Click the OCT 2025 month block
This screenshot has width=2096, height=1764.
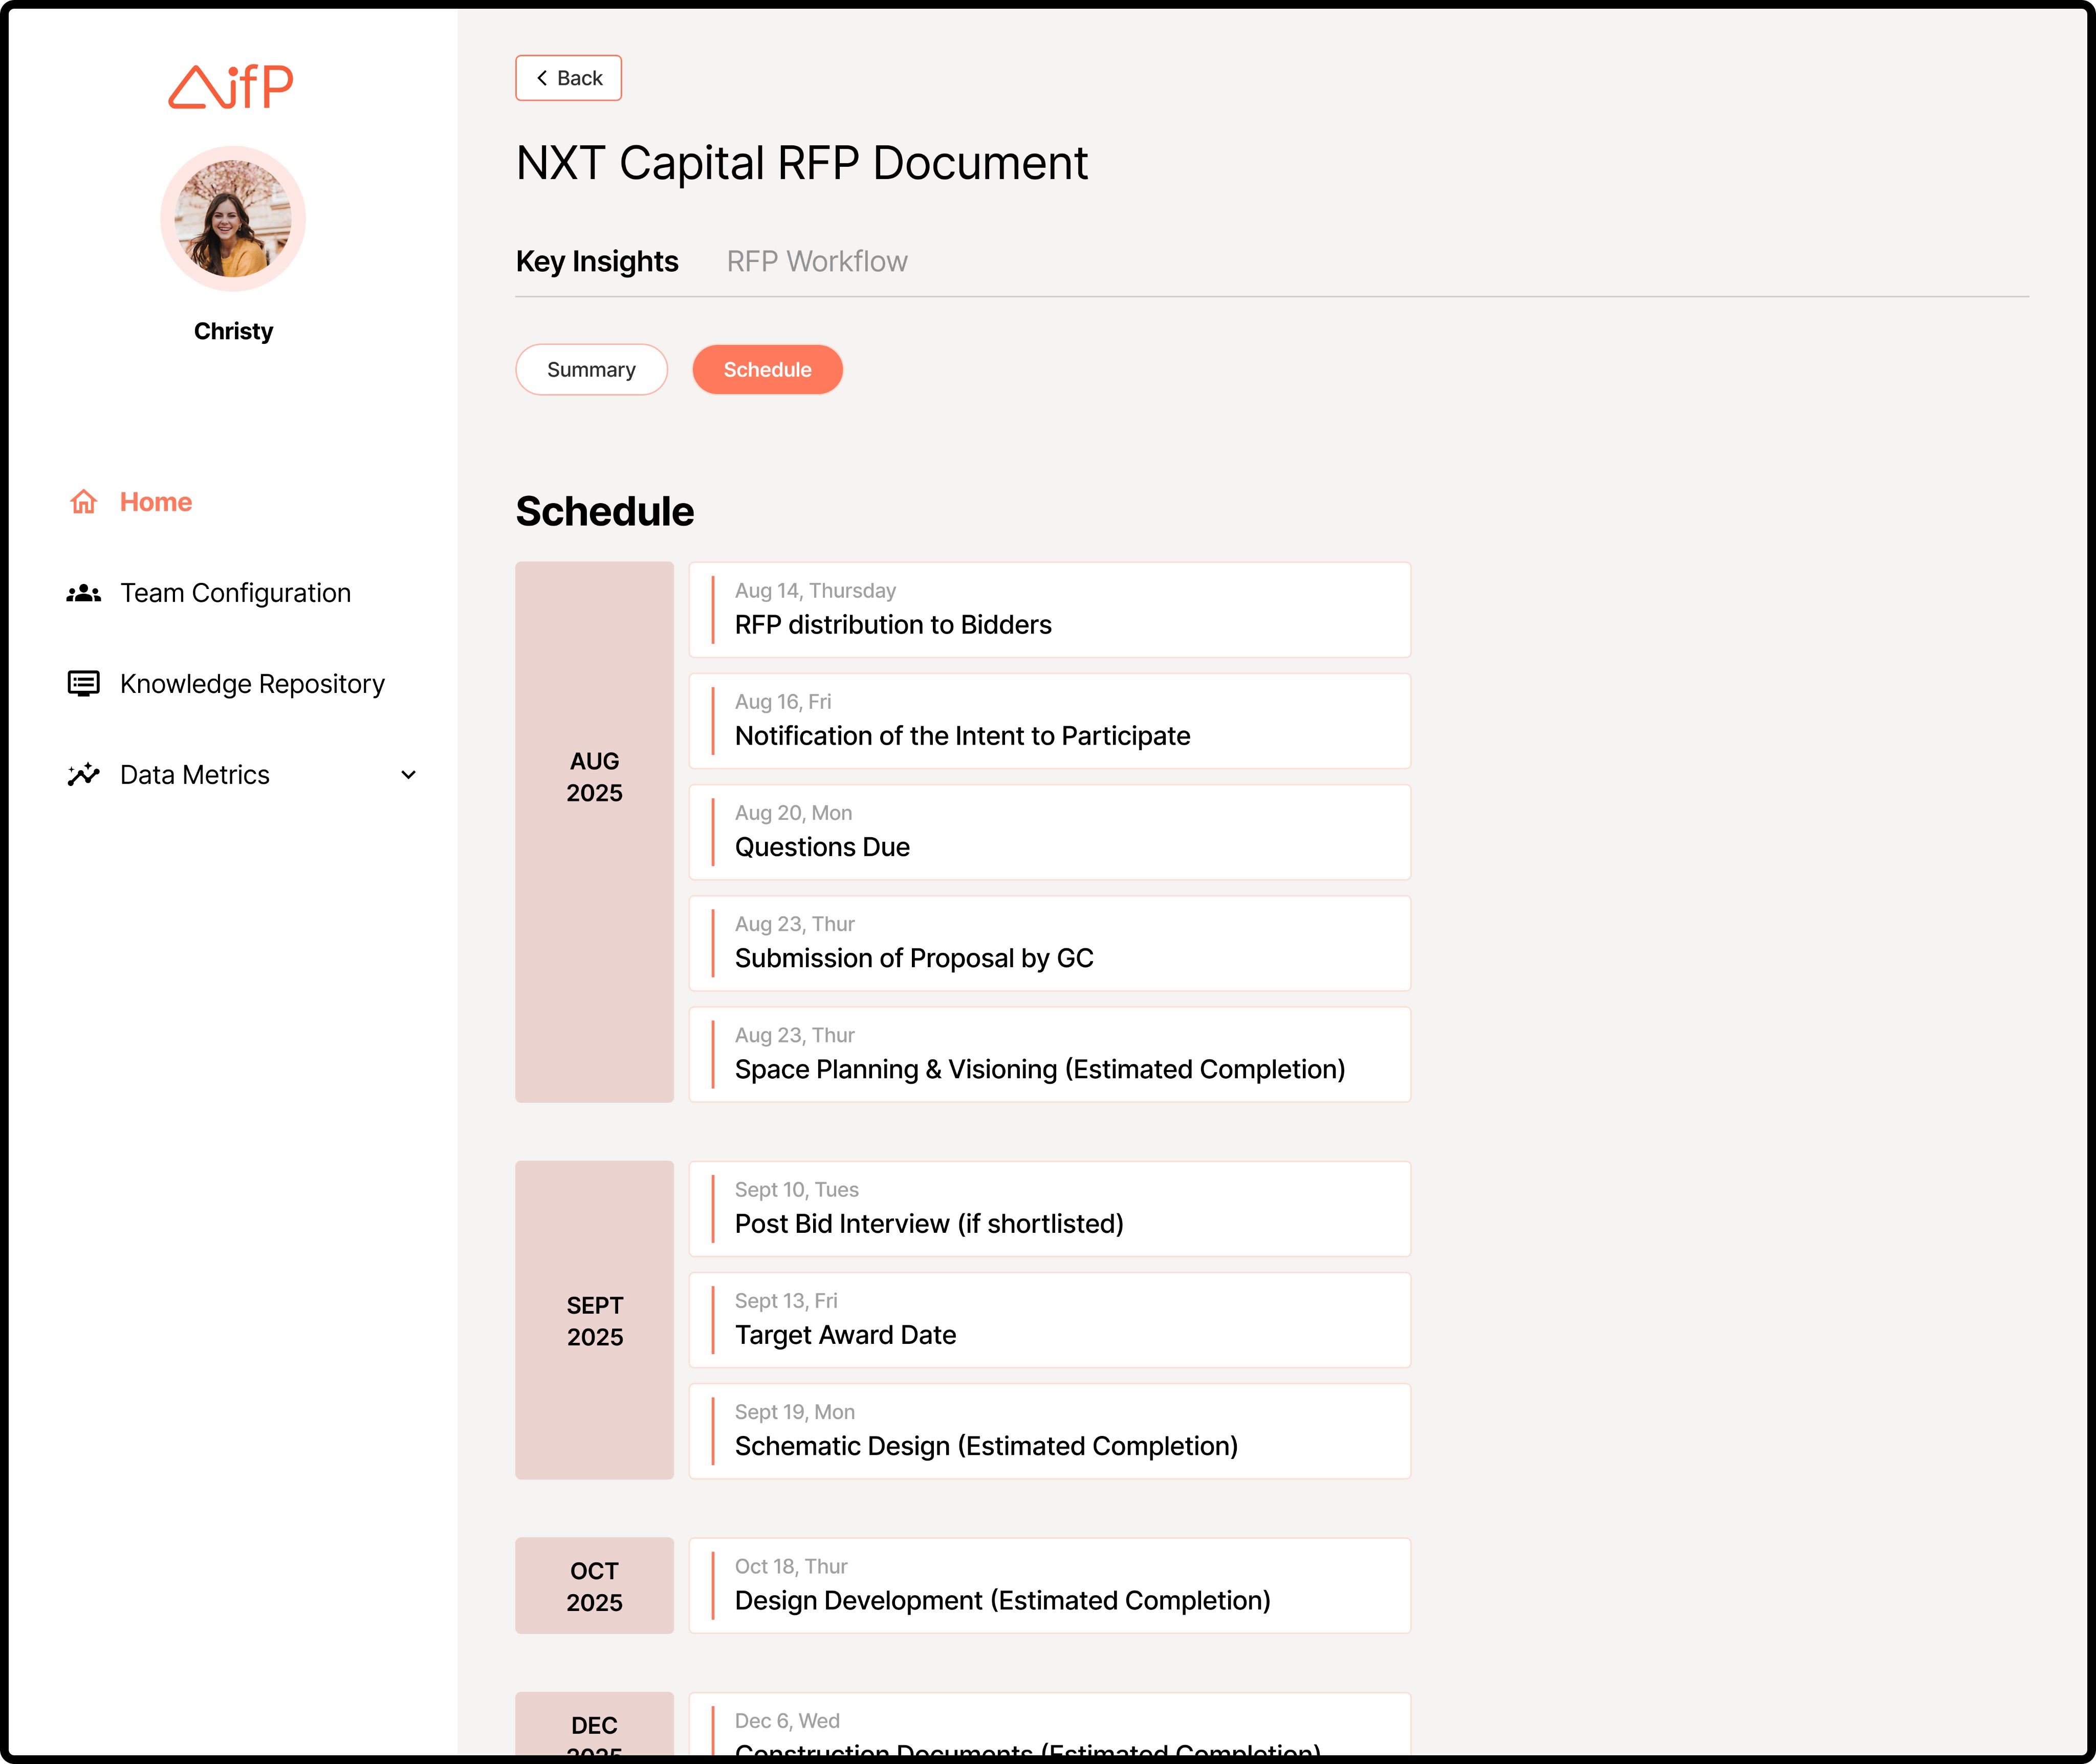pos(594,1586)
